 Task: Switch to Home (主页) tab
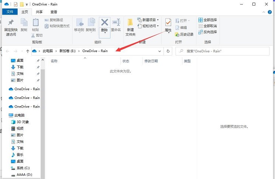[x=25, y=12]
